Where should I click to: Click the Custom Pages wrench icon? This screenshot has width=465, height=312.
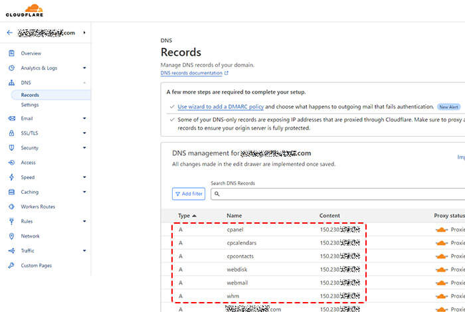coord(11,266)
